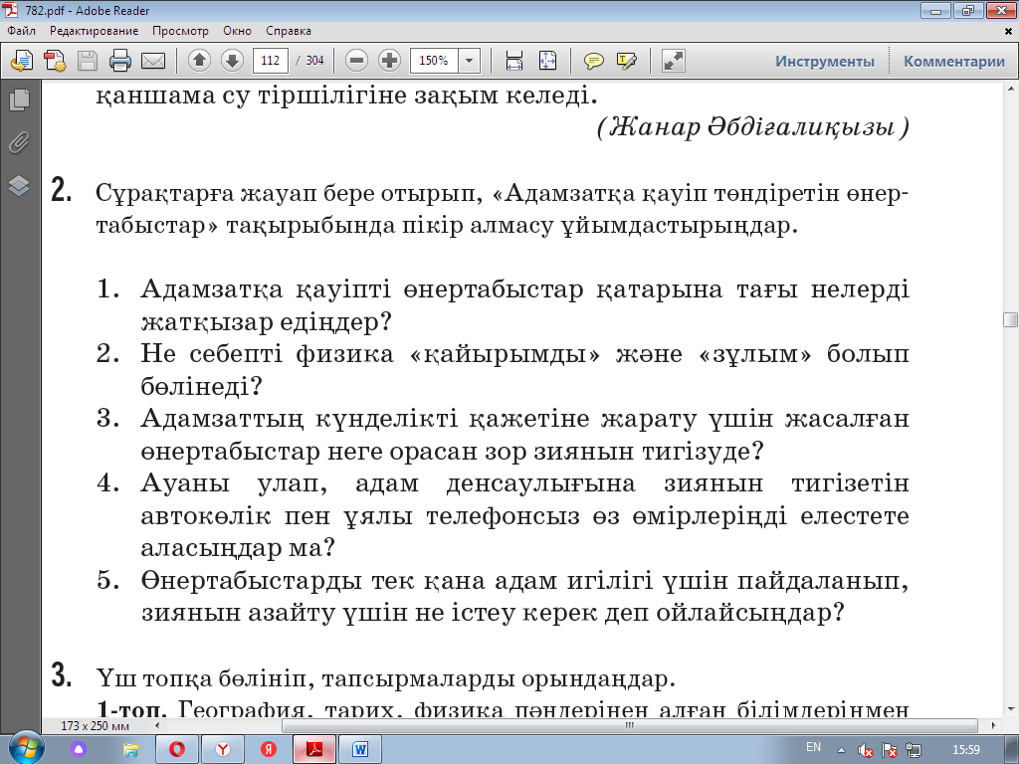Open the Файл menu
Screen dimensions: 1019x764
[22, 31]
